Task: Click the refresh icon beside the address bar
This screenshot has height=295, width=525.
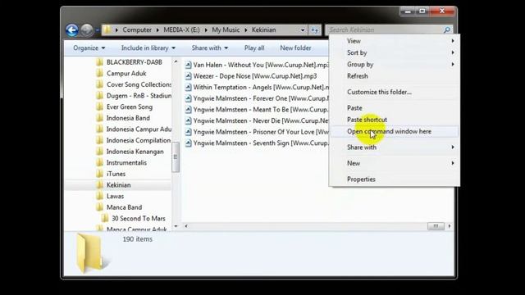Action: click(315, 30)
